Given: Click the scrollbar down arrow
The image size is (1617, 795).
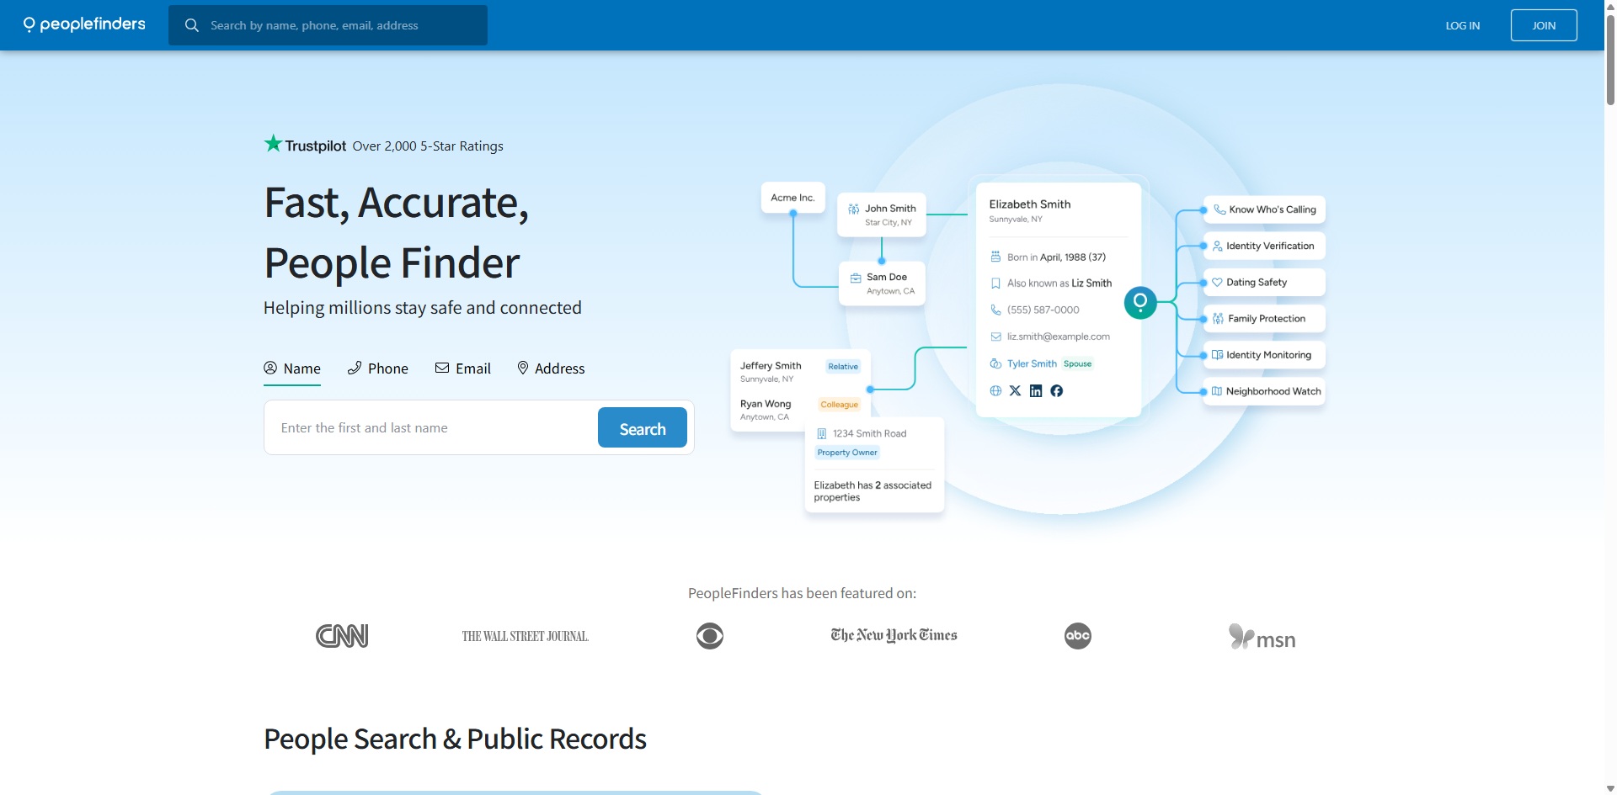Looking at the screenshot, I should (1610, 788).
